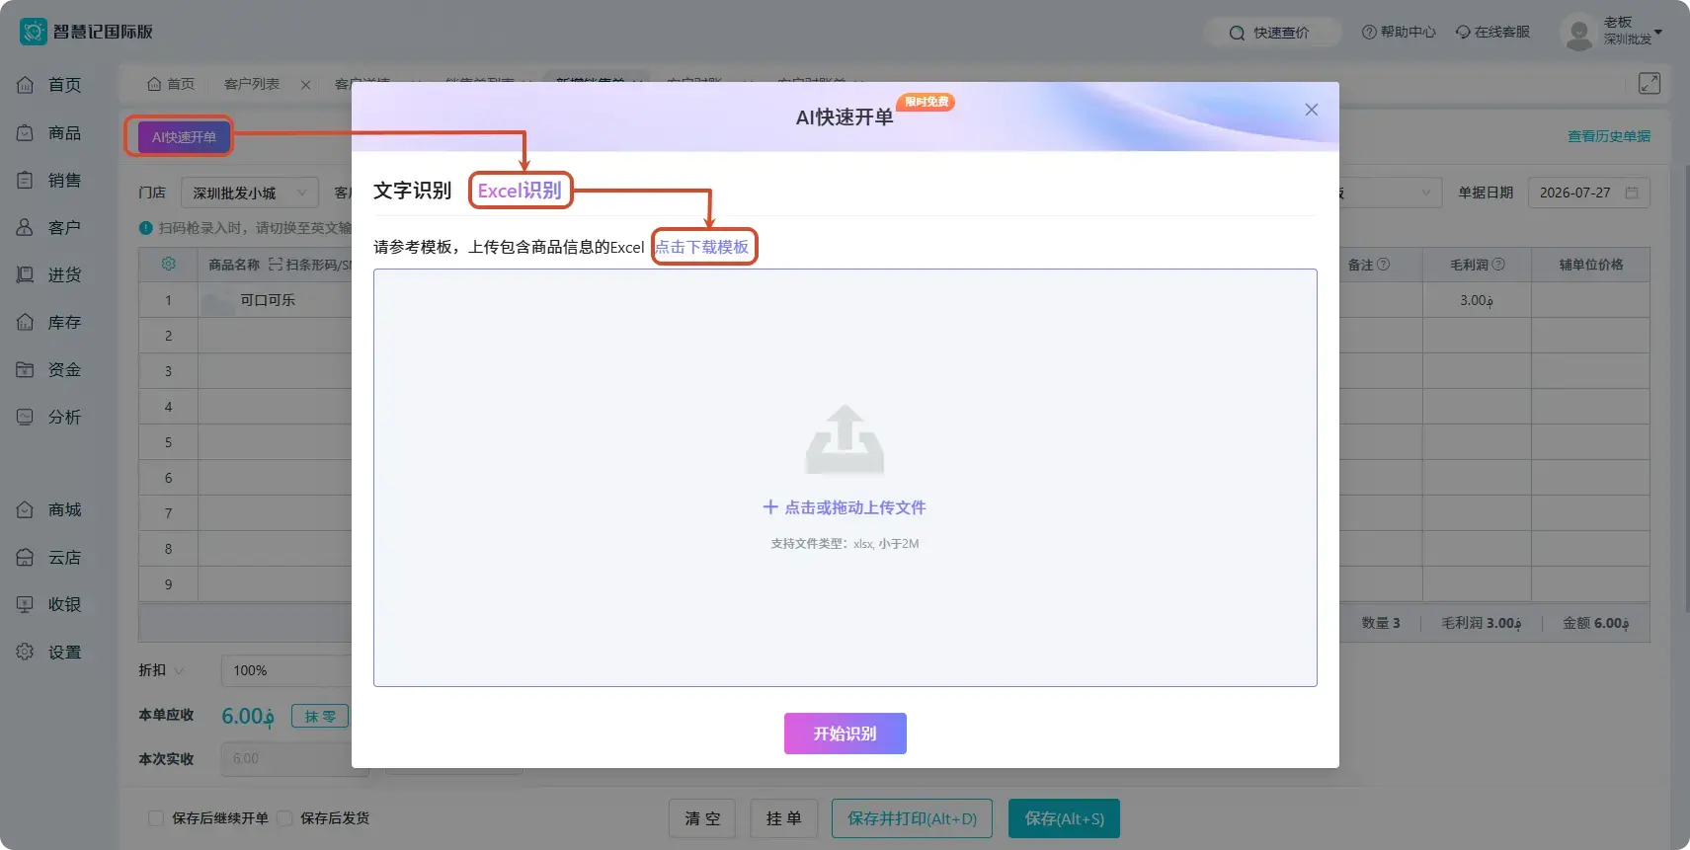The image size is (1690, 850).
Task: Switch to the 文字识别 tab
Action: (412, 191)
